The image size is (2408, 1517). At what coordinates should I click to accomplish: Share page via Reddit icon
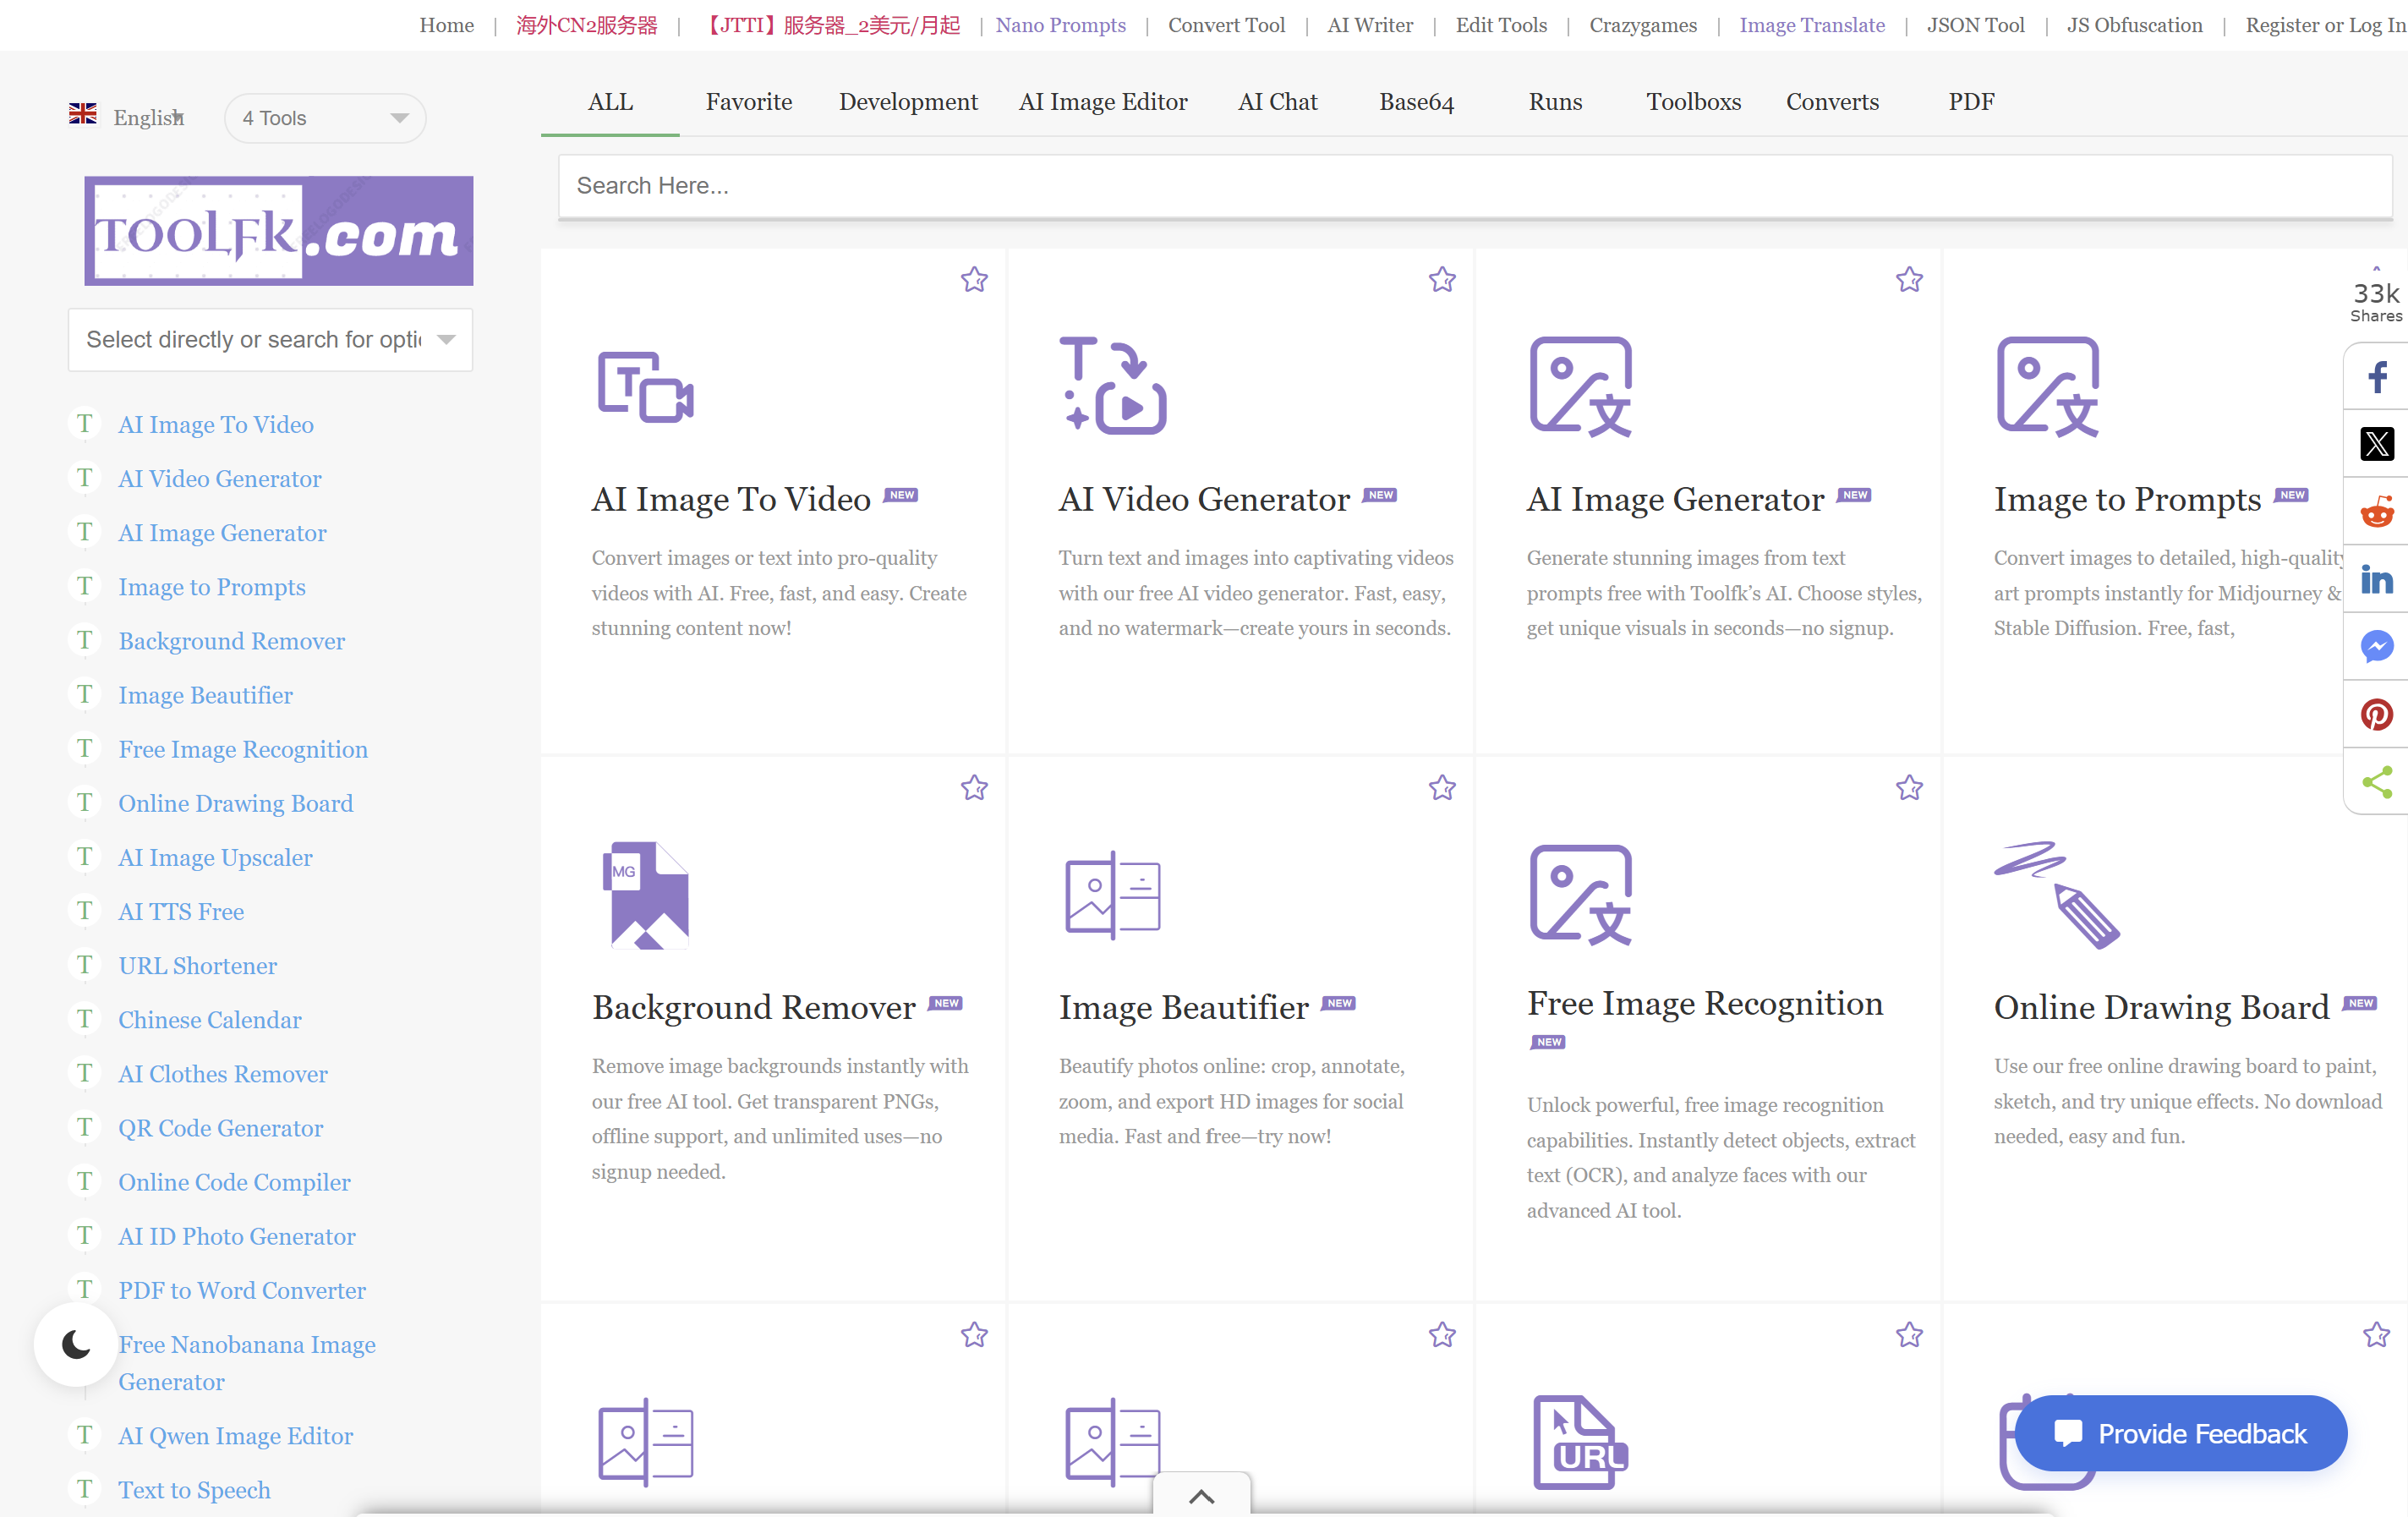(x=2376, y=512)
